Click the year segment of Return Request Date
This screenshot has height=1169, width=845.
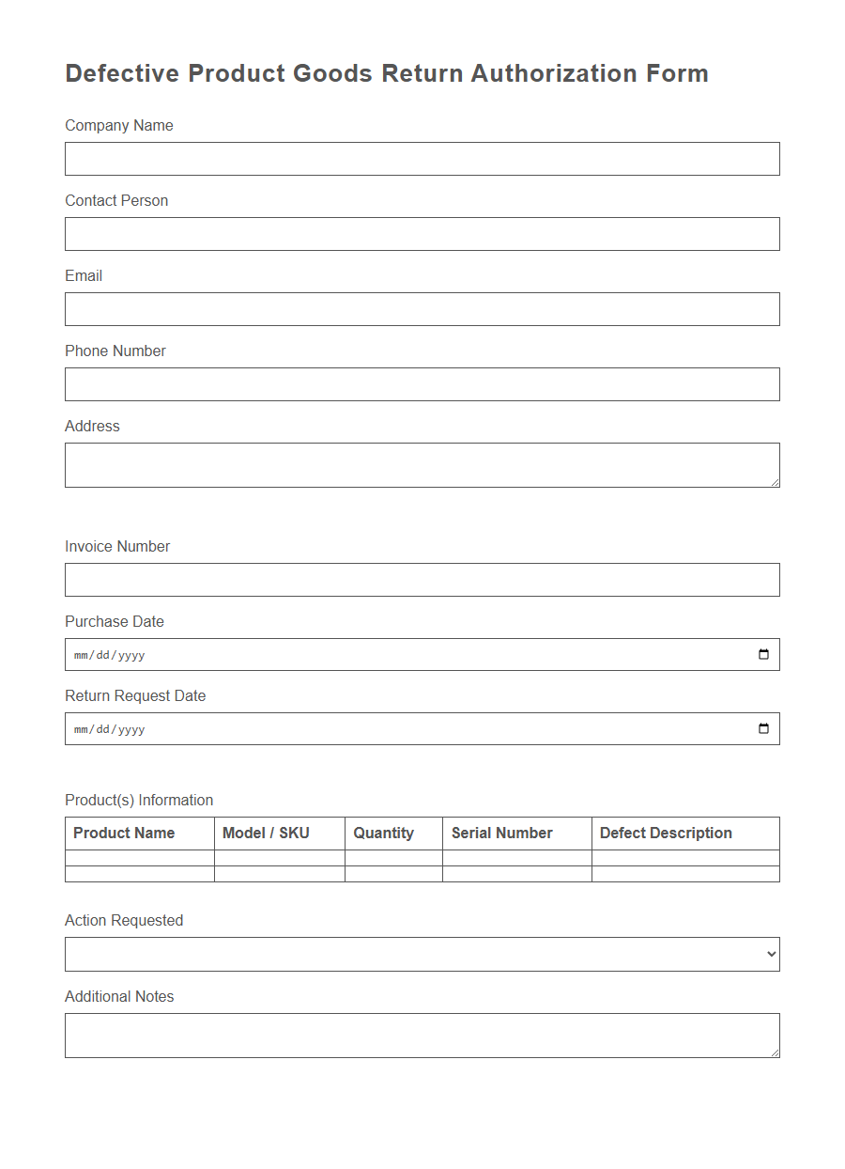click(132, 728)
